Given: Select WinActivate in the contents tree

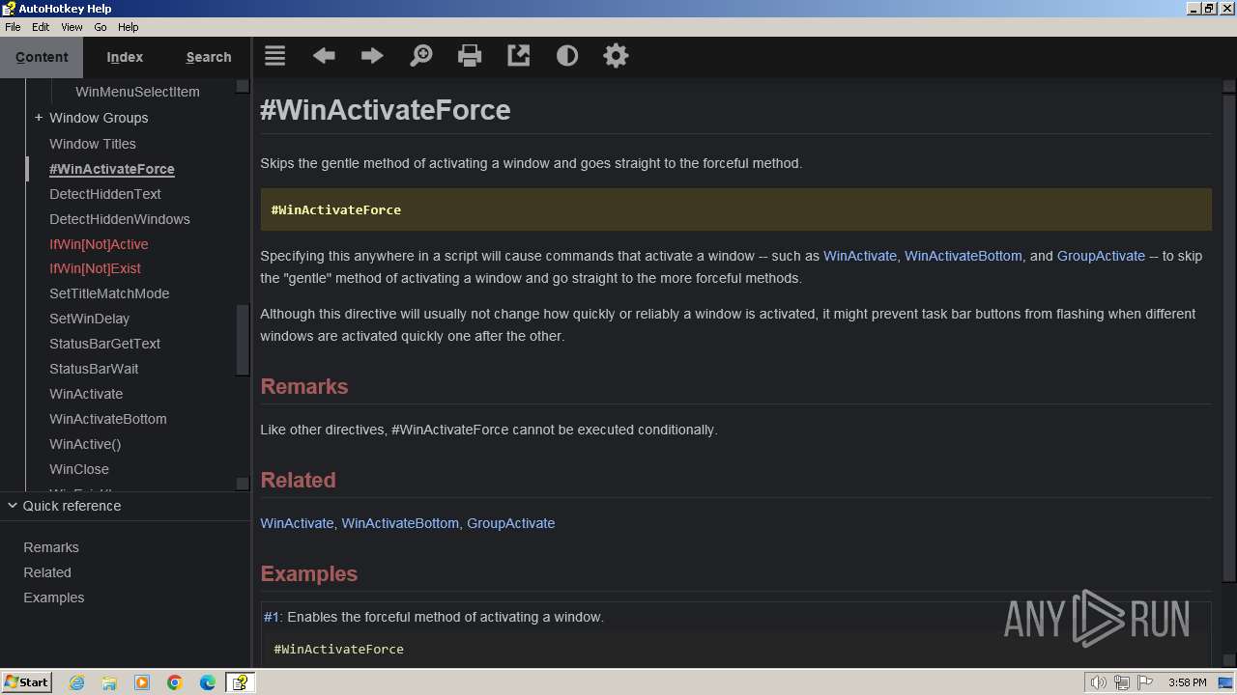Looking at the screenshot, I should (86, 394).
